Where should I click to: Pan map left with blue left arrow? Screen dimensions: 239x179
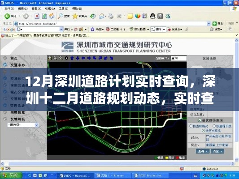pyautogui.click(x=83, y=58)
